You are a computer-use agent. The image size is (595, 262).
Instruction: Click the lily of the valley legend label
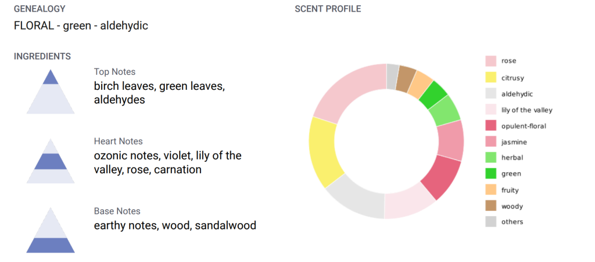pos(526,110)
